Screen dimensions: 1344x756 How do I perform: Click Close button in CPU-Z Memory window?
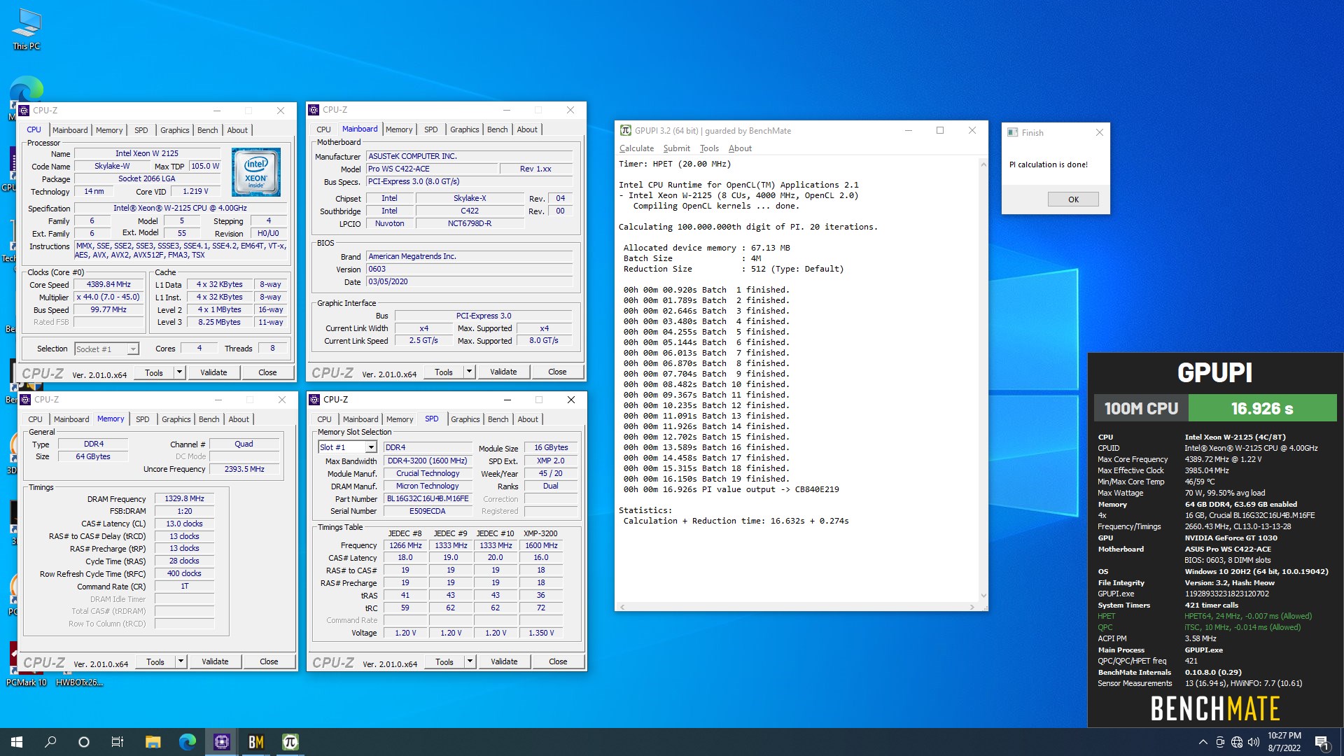point(269,661)
